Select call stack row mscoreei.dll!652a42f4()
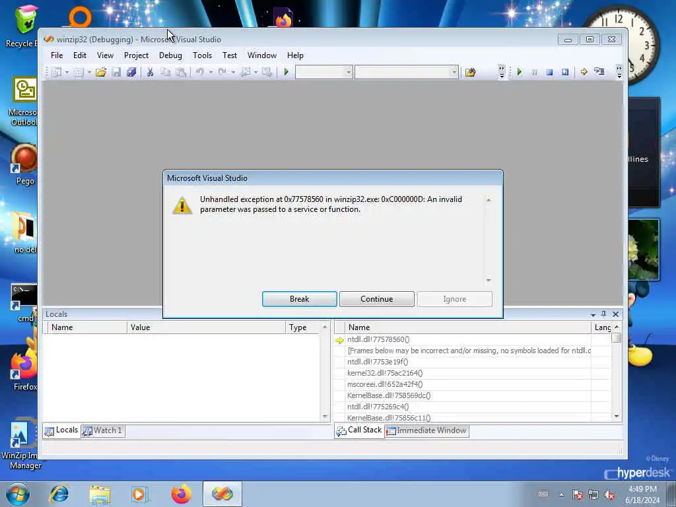Screen dimensions: 676x507 (472, 384)
